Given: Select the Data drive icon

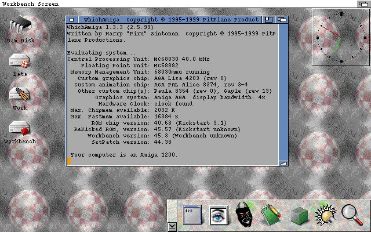Looking at the screenshot, I should [20, 60].
